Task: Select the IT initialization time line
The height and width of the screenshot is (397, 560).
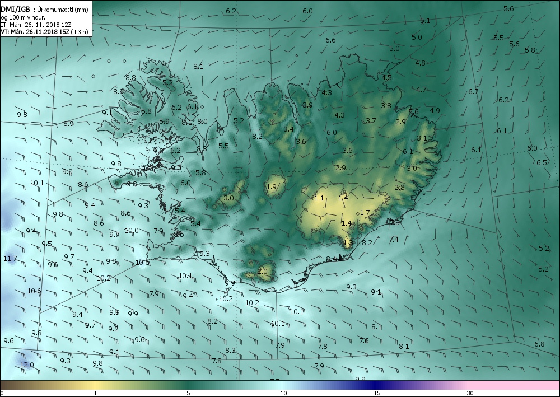Action: [x=36, y=25]
